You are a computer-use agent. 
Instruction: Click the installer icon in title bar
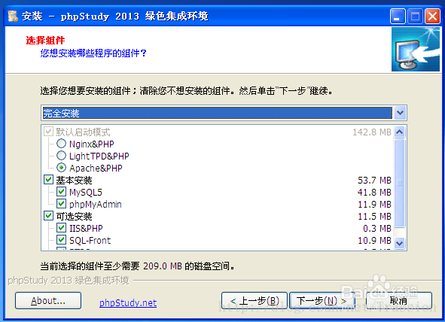13,16
